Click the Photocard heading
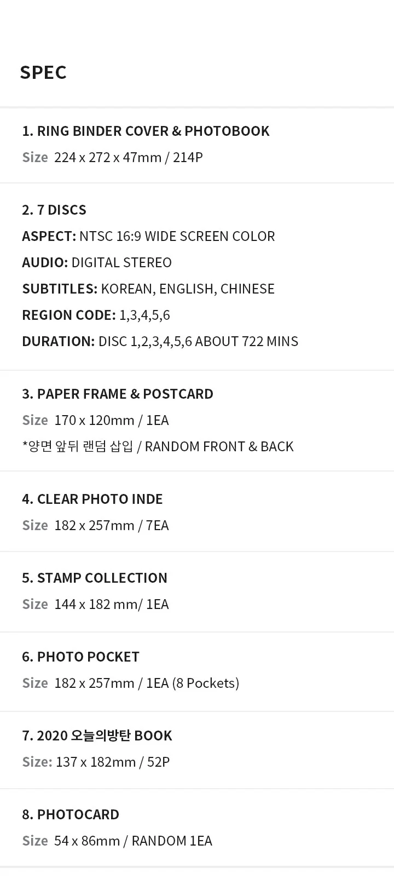Viewport: 394px width, 879px height. (71, 814)
